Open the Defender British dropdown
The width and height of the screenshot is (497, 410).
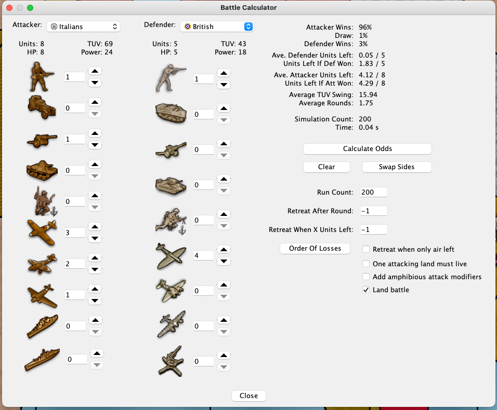point(217,26)
